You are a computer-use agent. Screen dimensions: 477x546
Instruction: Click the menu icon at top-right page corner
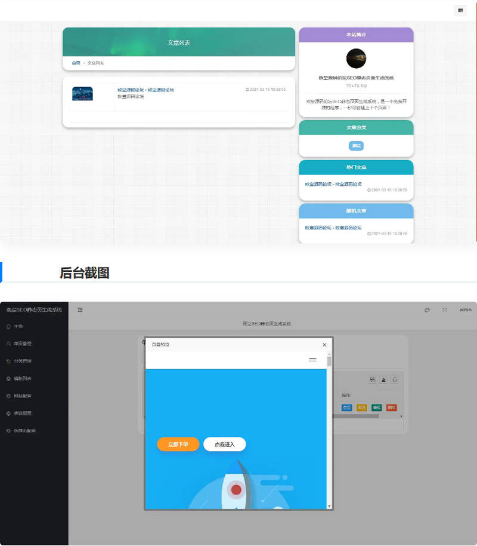pyautogui.click(x=460, y=10)
